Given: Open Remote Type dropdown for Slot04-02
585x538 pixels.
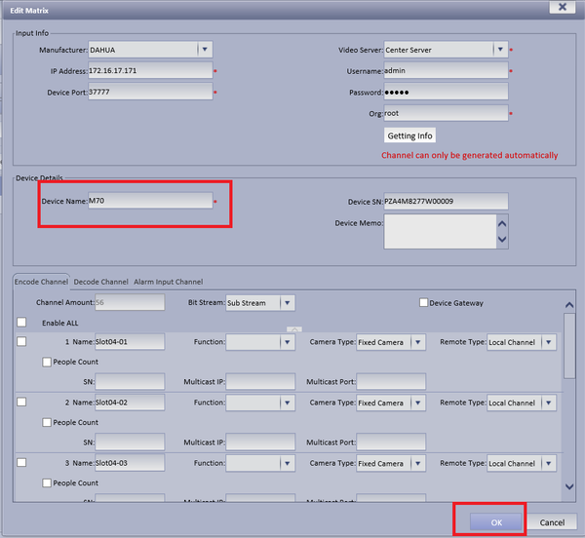Looking at the screenshot, I should coord(548,403).
